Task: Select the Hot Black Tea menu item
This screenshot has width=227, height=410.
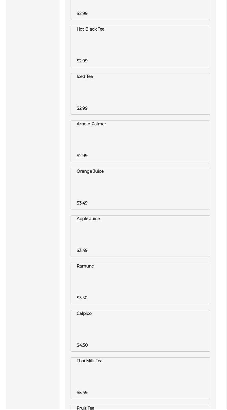Action: point(140,47)
